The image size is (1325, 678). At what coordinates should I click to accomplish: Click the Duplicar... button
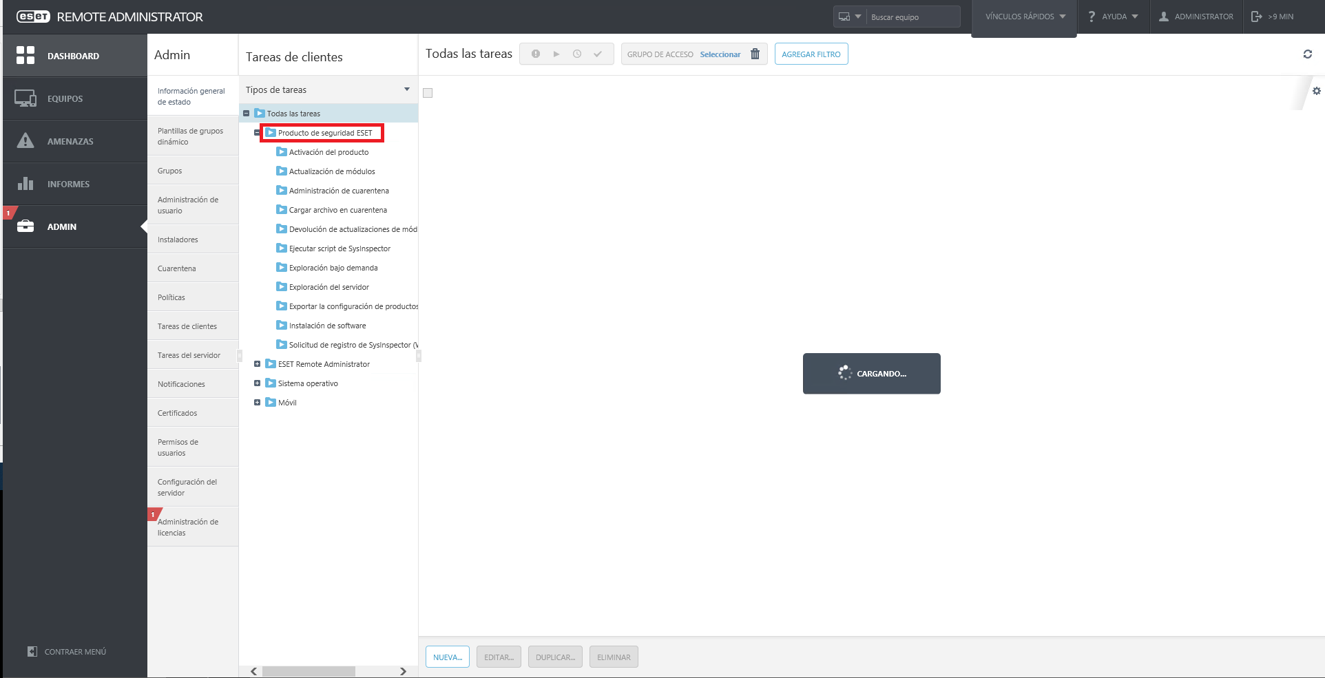(555, 657)
